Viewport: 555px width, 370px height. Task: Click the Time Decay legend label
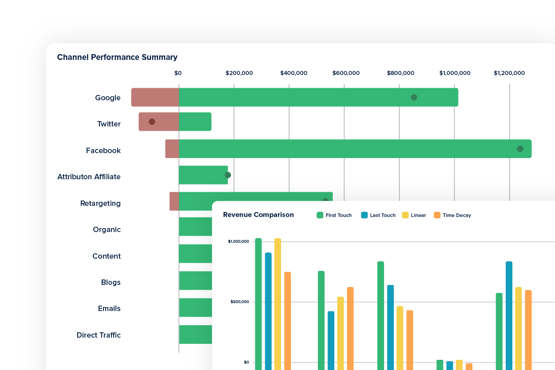pos(457,215)
